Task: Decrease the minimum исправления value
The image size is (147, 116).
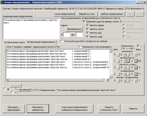Action: pyautogui.click(x=118, y=74)
